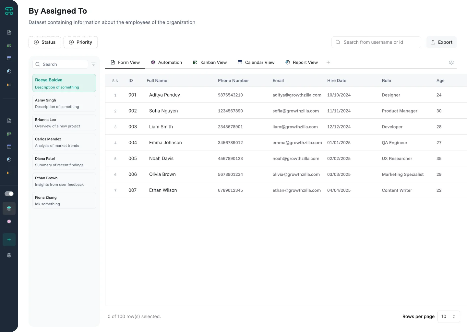Click the pink cog icon in the sidebar

click(x=9, y=221)
